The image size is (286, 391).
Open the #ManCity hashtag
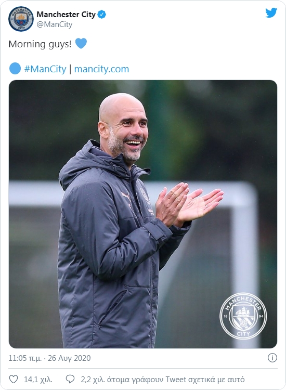click(x=45, y=69)
